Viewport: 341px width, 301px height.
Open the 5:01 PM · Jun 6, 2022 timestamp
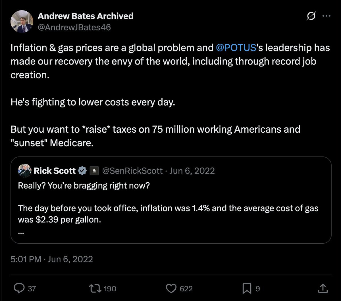52,259
